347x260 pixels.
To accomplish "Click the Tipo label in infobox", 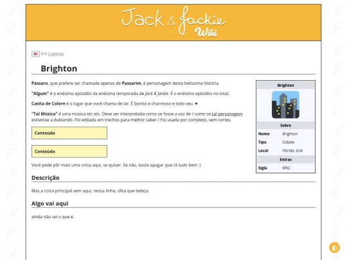I will (x=262, y=142).
